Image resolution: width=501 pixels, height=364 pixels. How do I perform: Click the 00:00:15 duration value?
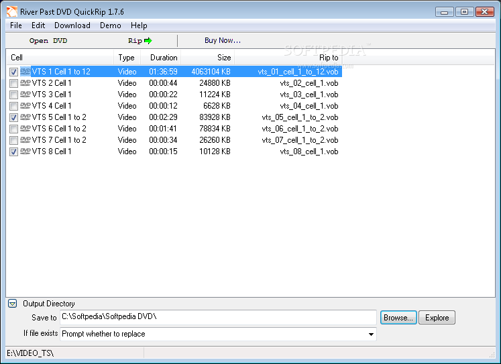point(163,151)
